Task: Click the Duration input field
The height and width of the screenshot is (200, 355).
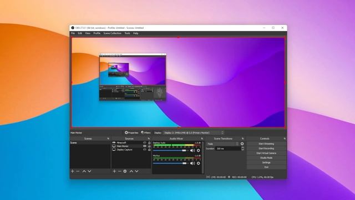Action: tap(228, 149)
